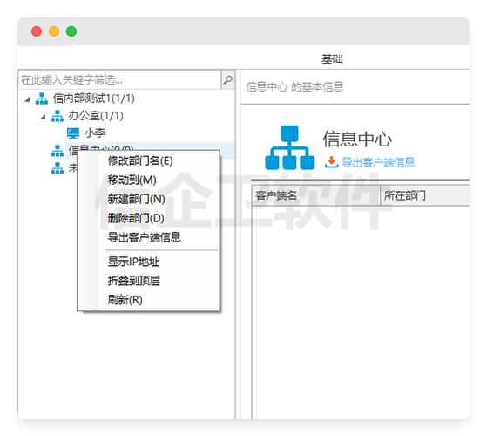Open the 导出客户端信息 blue link
This screenshot has height=436, width=487.
click(378, 162)
